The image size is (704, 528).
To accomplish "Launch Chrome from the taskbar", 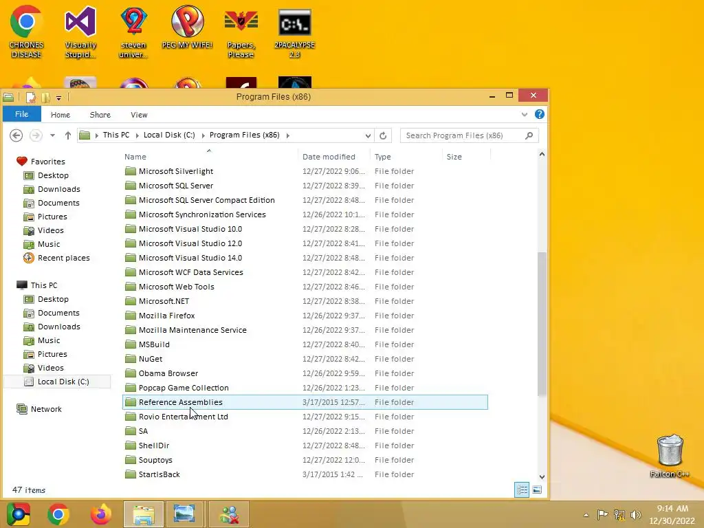I will [x=58, y=514].
